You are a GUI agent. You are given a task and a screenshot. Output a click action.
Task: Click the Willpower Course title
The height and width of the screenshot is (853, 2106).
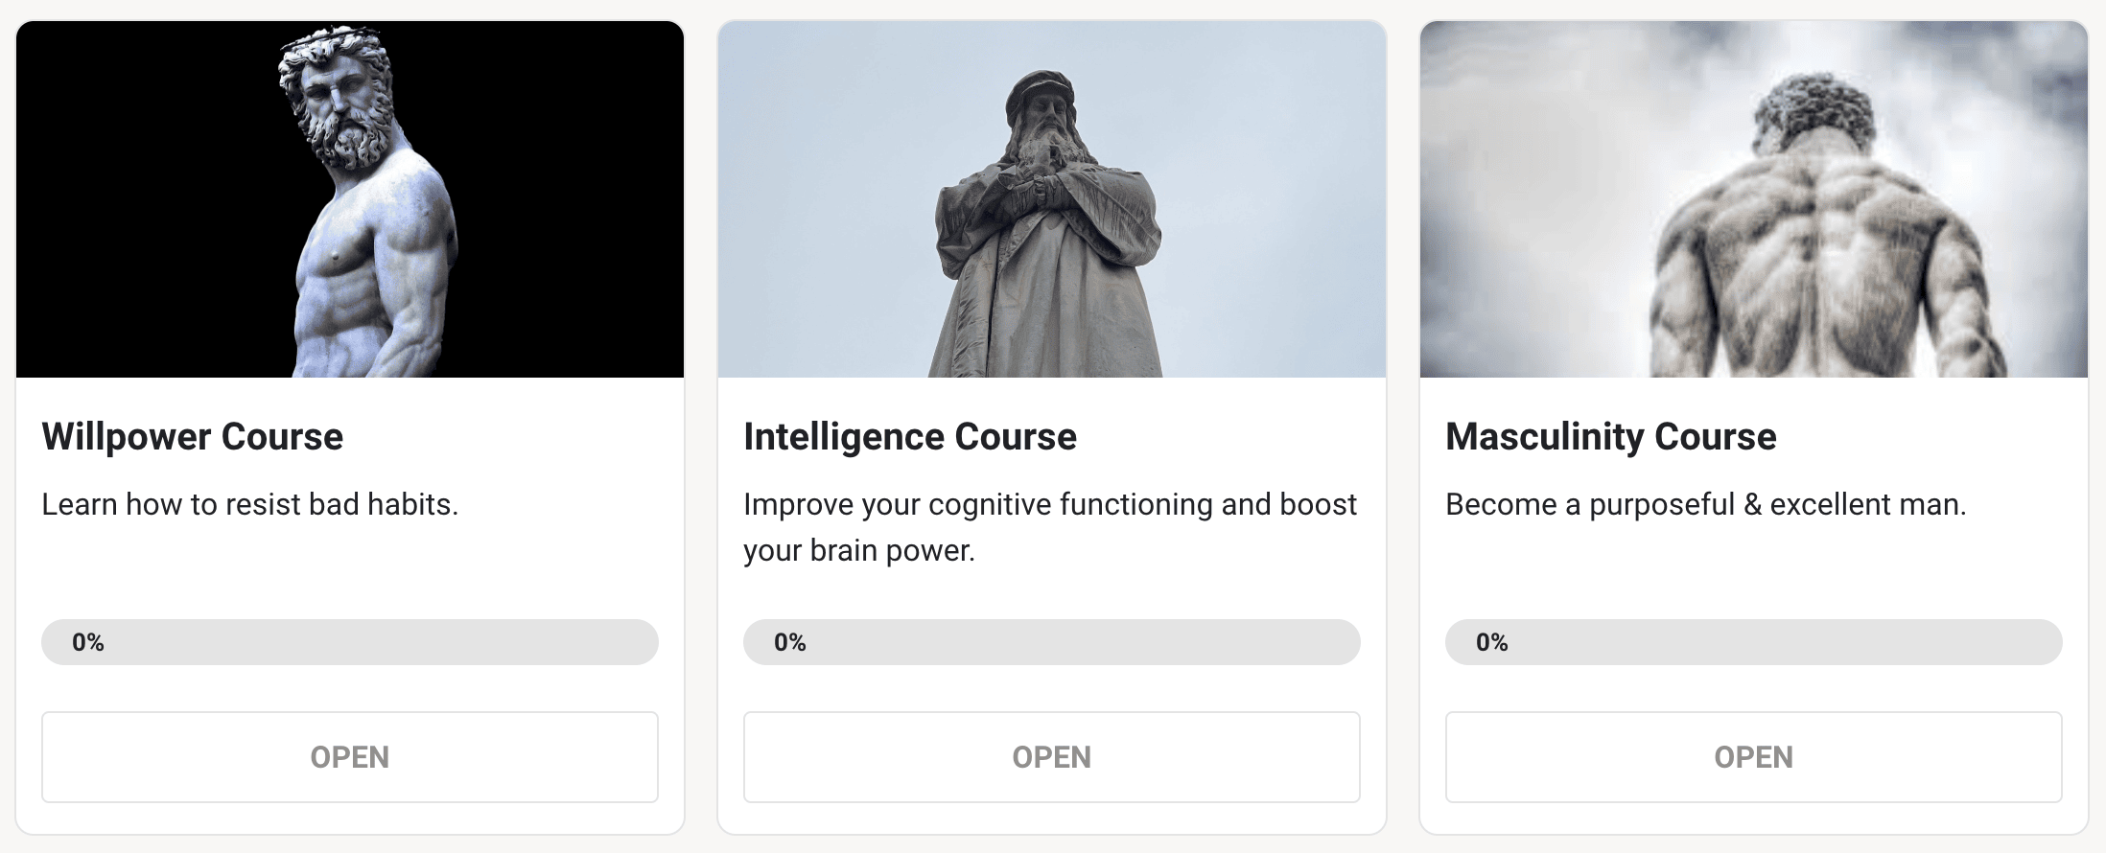coord(192,437)
